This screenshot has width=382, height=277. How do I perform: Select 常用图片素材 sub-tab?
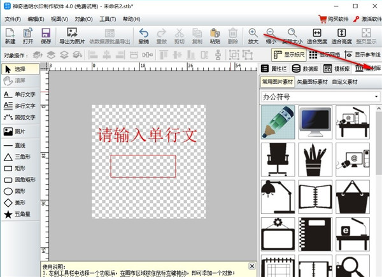point(278,82)
